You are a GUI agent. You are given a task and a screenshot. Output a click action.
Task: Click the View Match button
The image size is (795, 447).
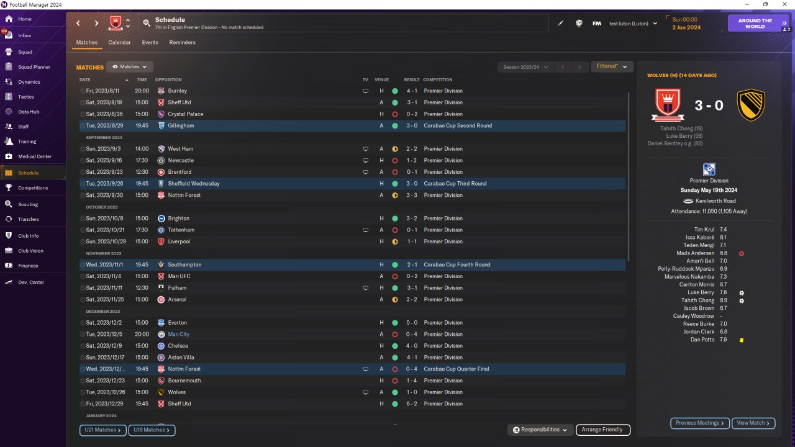coord(753,423)
